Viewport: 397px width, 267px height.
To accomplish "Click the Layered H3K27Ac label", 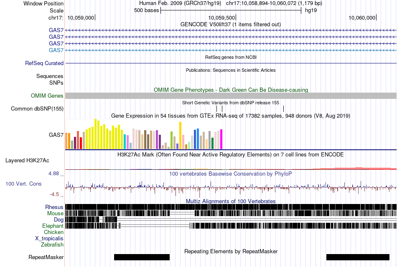I will pyautogui.click(x=27, y=161).
